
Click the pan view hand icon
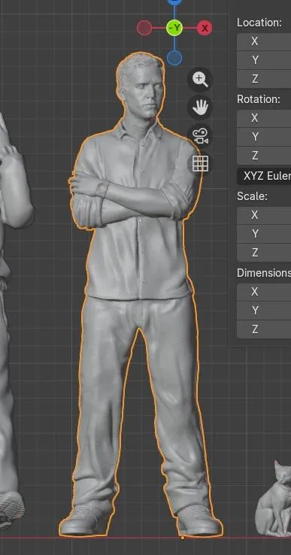tap(200, 108)
